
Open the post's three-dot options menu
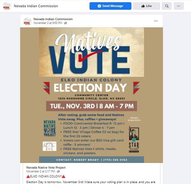click(x=156, y=21)
